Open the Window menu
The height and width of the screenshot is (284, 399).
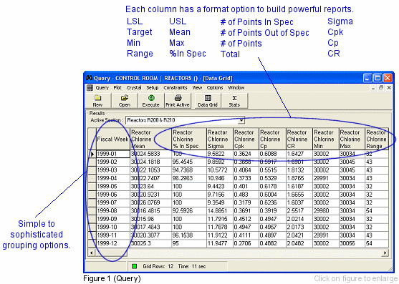[236, 88]
